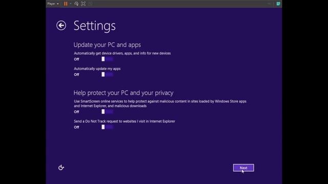
Task: Enable the SmartScreen online services switch
Action: coord(107,111)
